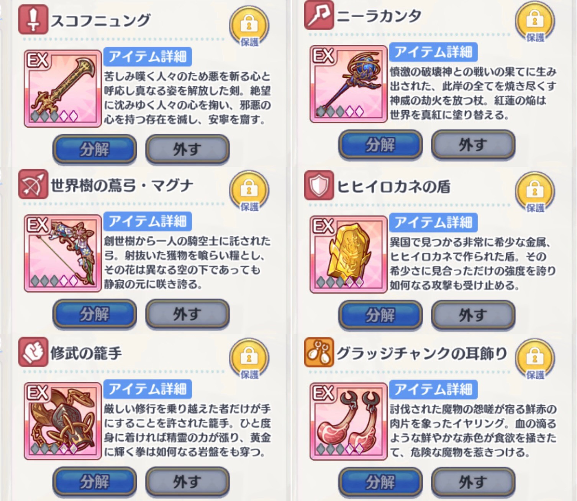The image size is (577, 501).
Task: Click the sword type icon beside スコフニュング
Action: [x=33, y=19]
